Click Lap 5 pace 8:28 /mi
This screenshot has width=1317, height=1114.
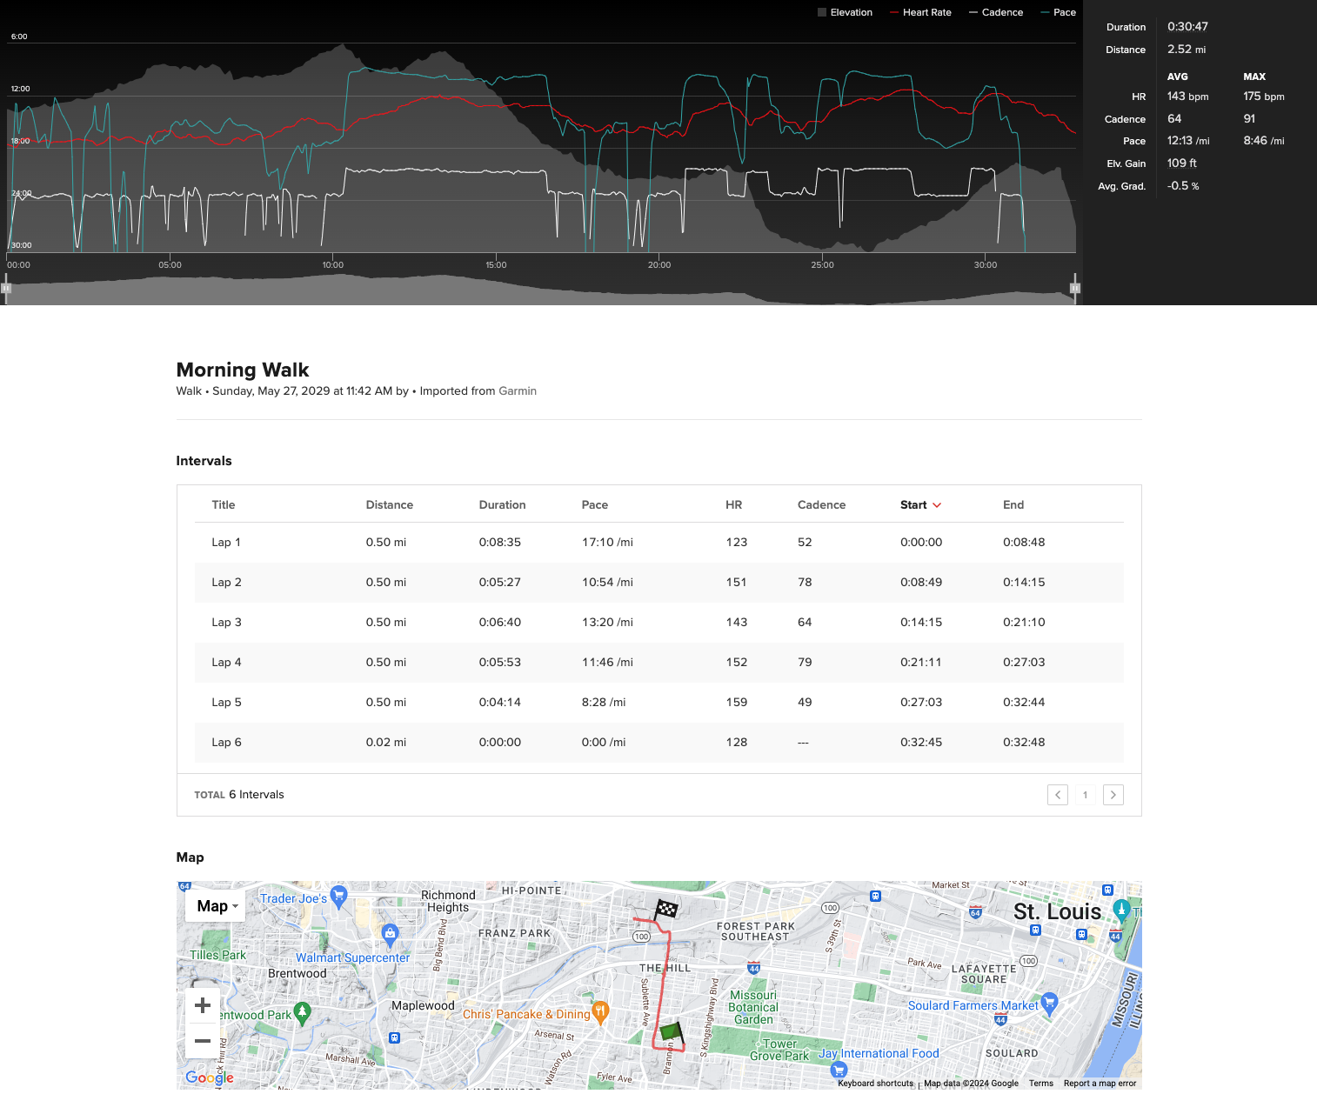(604, 702)
